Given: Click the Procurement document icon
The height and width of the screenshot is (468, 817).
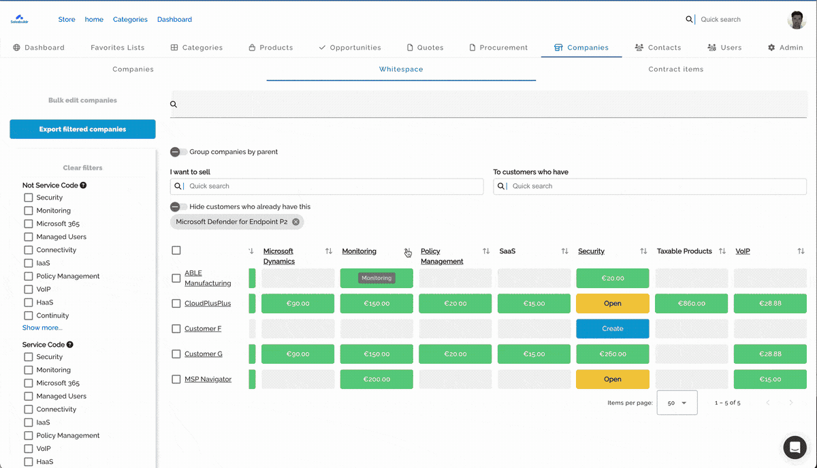Looking at the screenshot, I should (472, 48).
